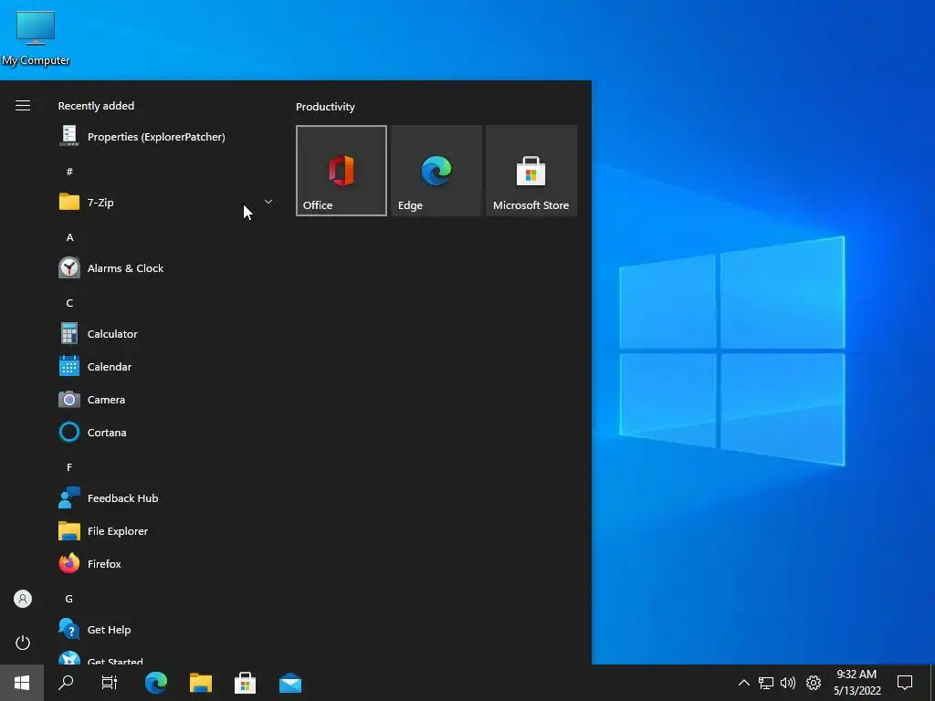Screen dimensions: 935x701
Task: Open the Microsoft Store tile
Action: click(531, 171)
